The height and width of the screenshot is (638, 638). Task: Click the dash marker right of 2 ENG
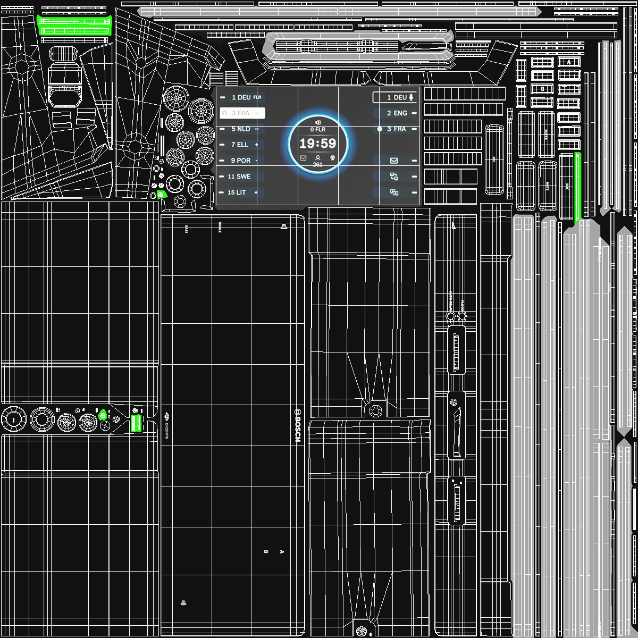(x=414, y=113)
